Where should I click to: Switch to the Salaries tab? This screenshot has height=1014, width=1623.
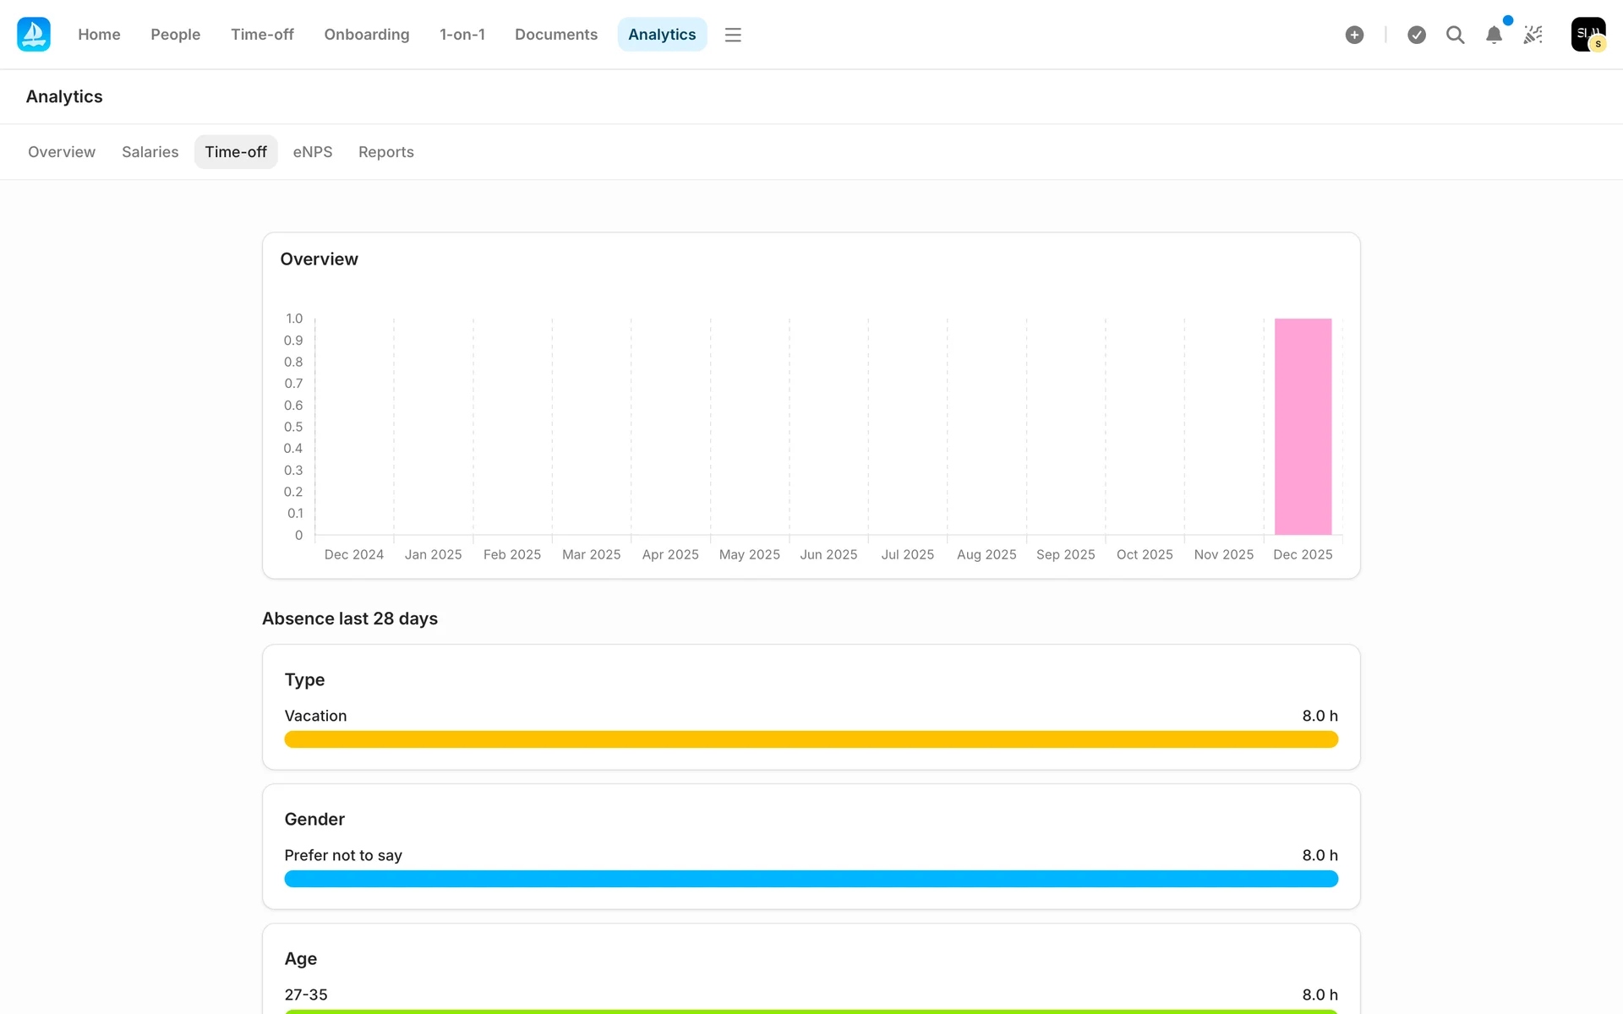(150, 152)
